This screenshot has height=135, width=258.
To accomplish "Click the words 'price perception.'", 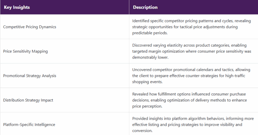I will [x=147, y=106].
